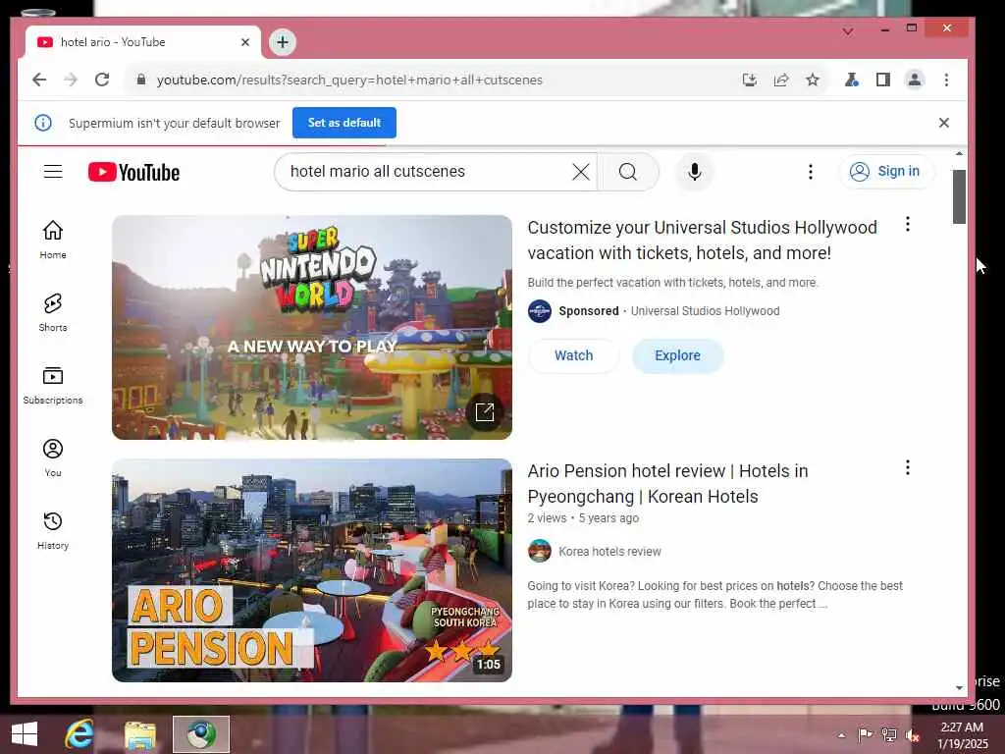Open 'Customize your Universal Studios Hollywood' title

[702, 241]
